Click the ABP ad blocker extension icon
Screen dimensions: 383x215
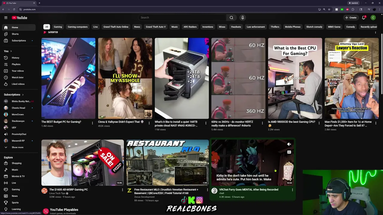pyautogui.click(x=347, y=10)
